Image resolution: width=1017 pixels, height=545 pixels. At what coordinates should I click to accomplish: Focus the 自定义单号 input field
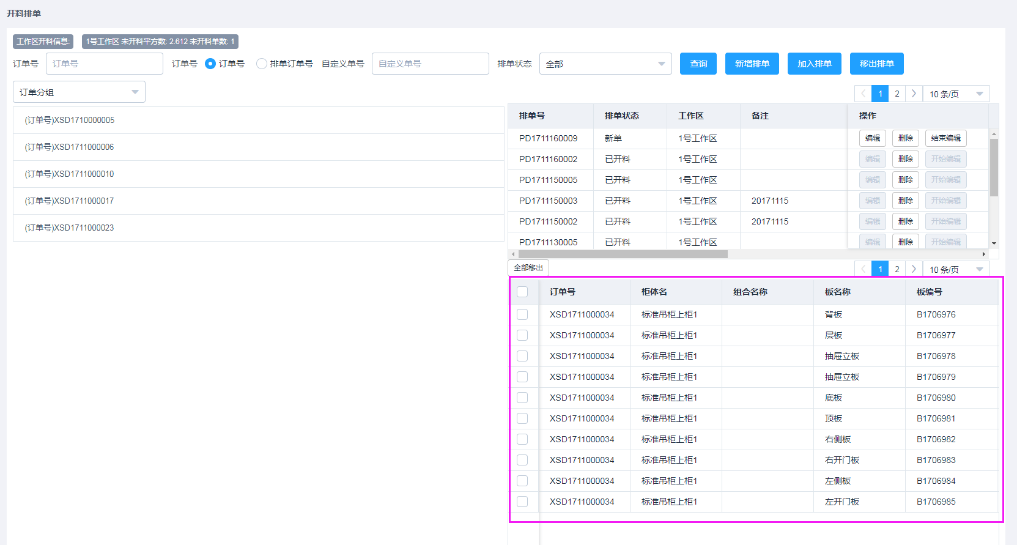[x=431, y=64]
